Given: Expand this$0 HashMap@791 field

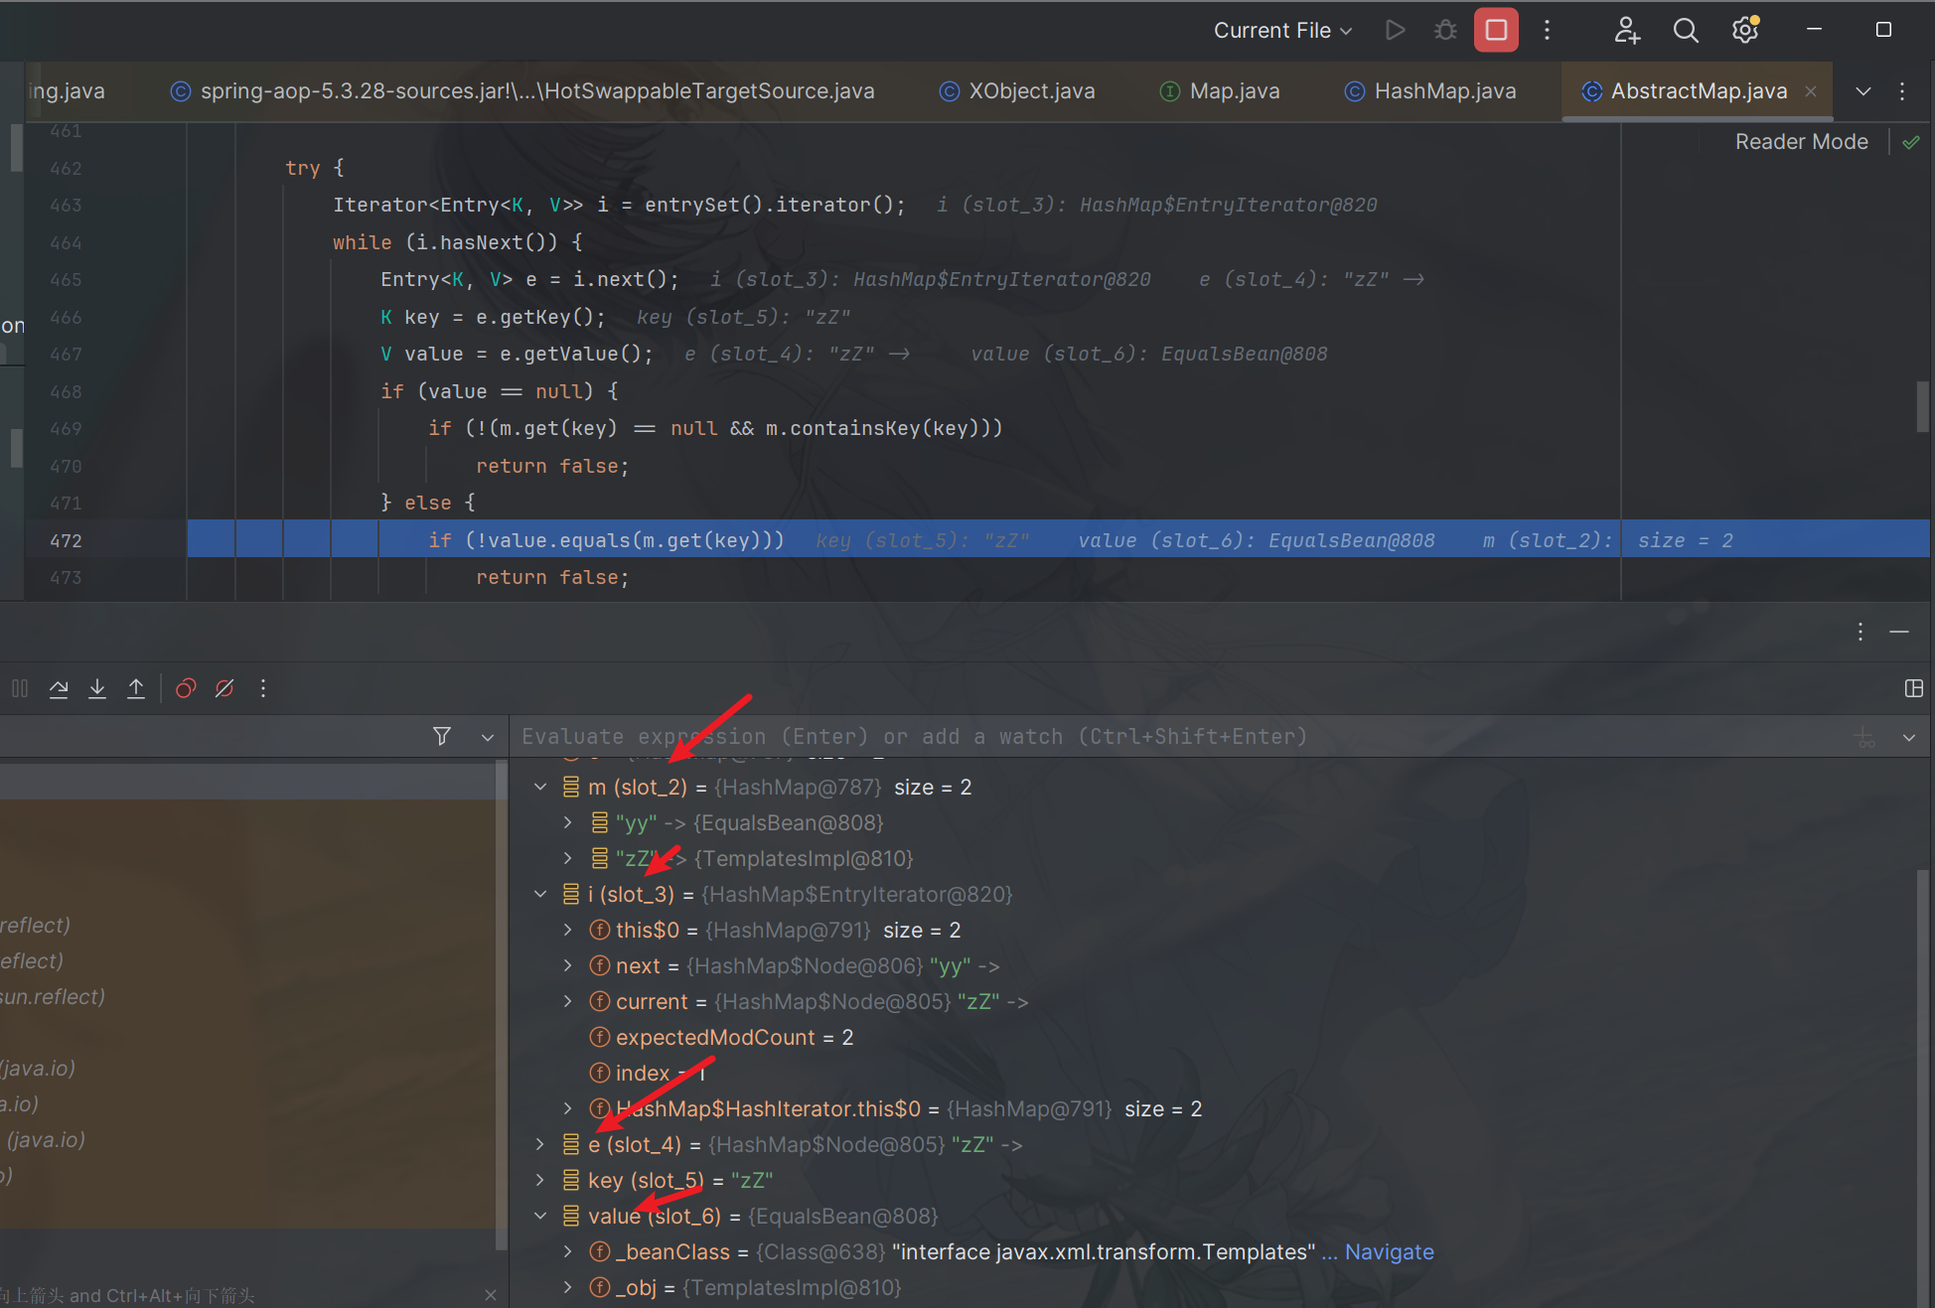Looking at the screenshot, I should click(568, 930).
